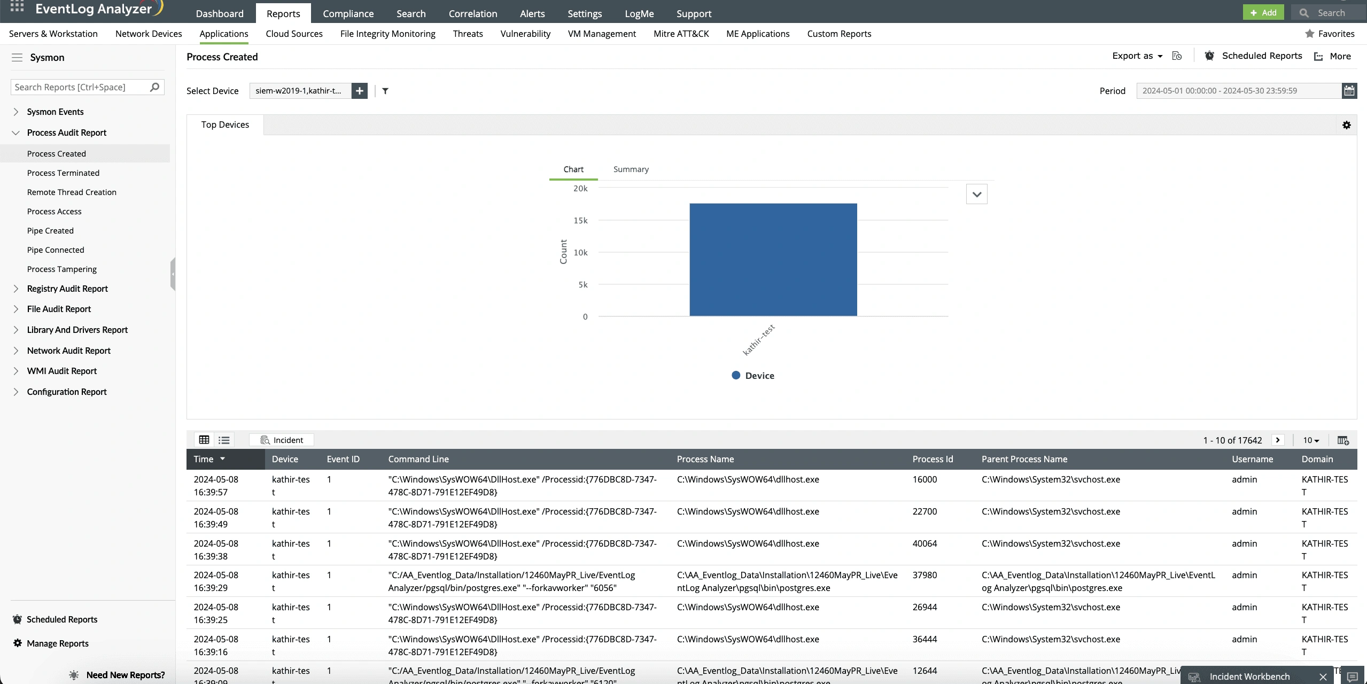Open the Export as dropdown
Viewport: 1367px width, 684px height.
1137,56
